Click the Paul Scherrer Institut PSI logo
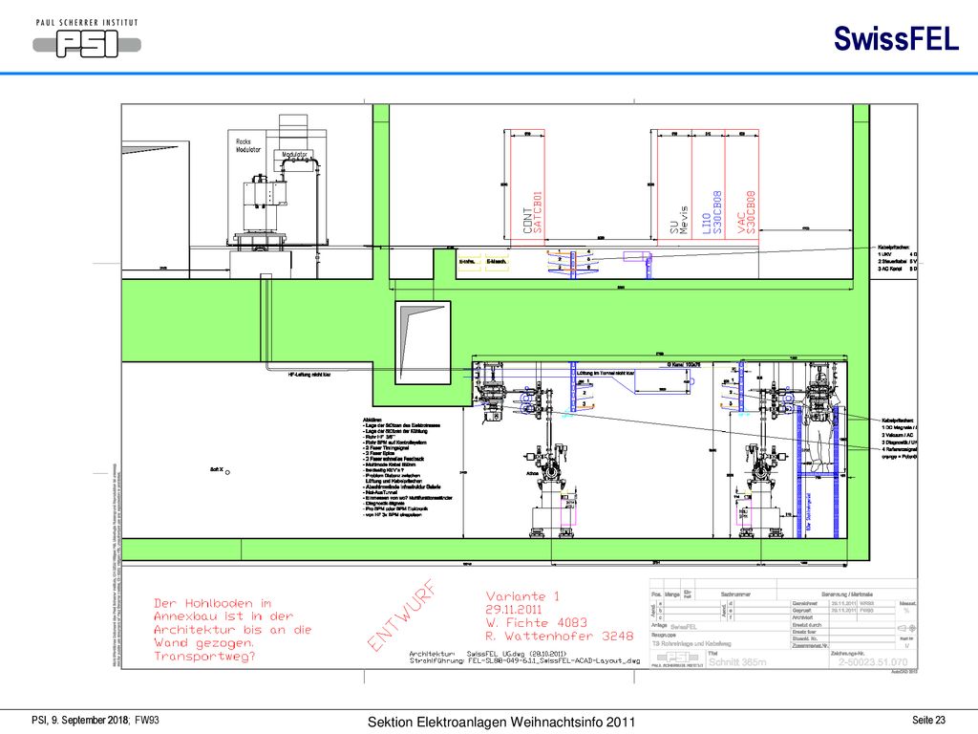The height and width of the screenshot is (734, 978). pos(87,38)
